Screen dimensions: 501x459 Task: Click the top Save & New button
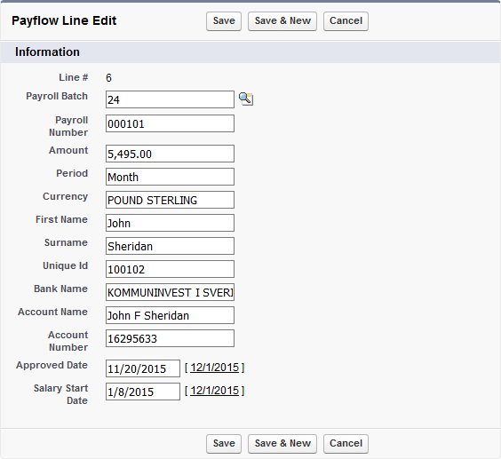pyautogui.click(x=282, y=21)
